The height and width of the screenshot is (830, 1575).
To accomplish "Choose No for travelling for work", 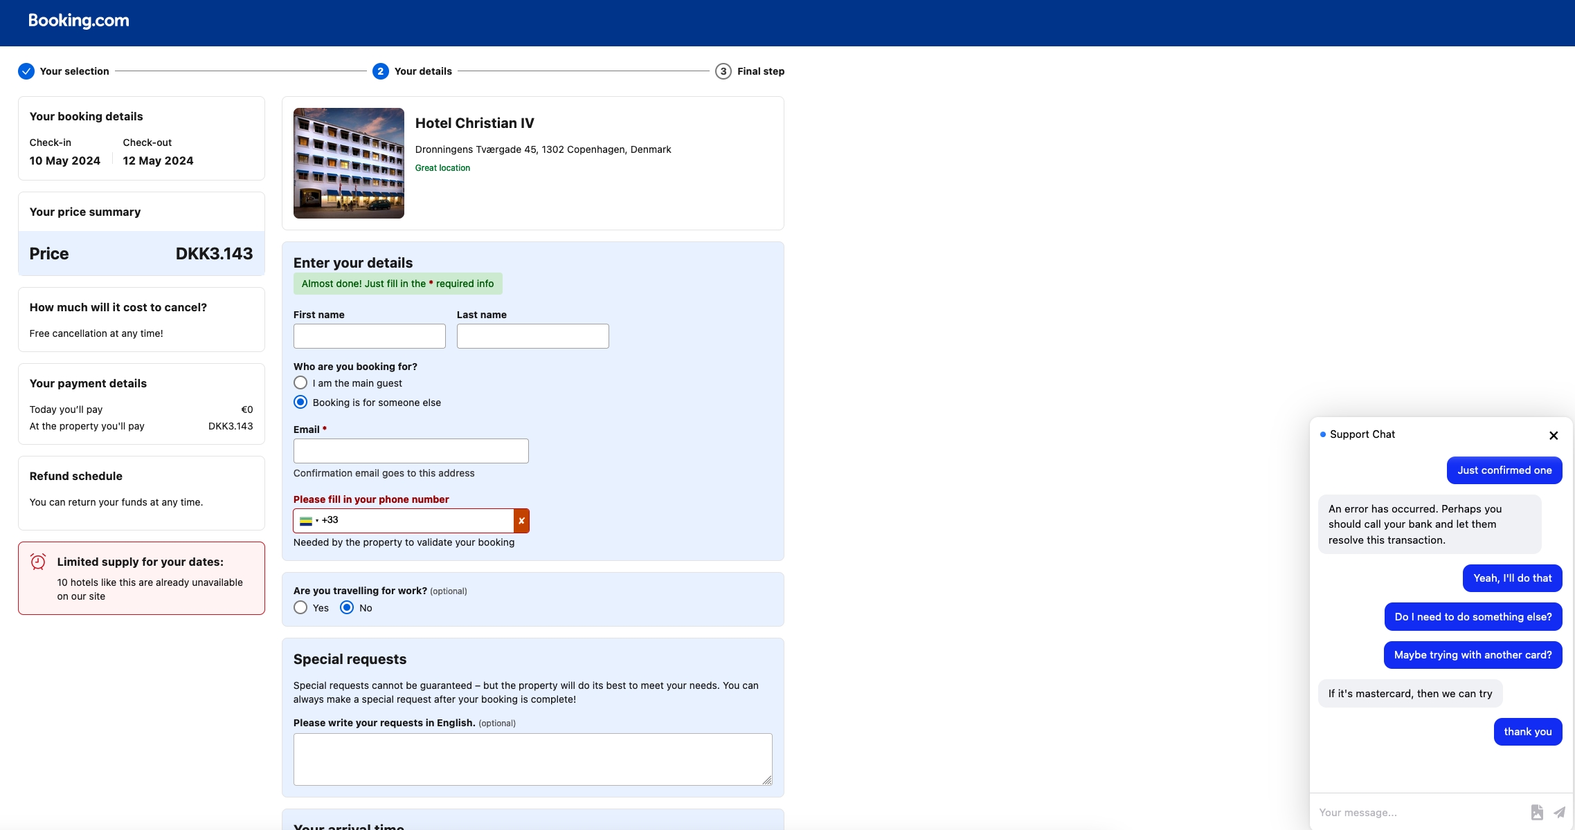I will 347,607.
